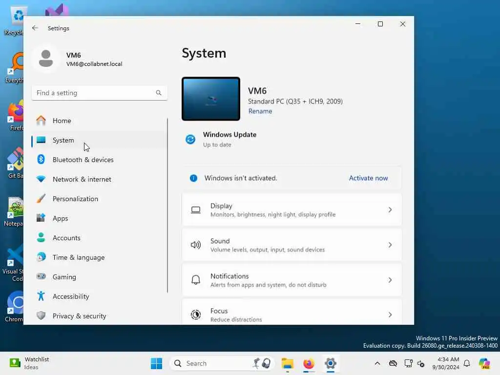Show hidden system tray icons

[x=377, y=363]
